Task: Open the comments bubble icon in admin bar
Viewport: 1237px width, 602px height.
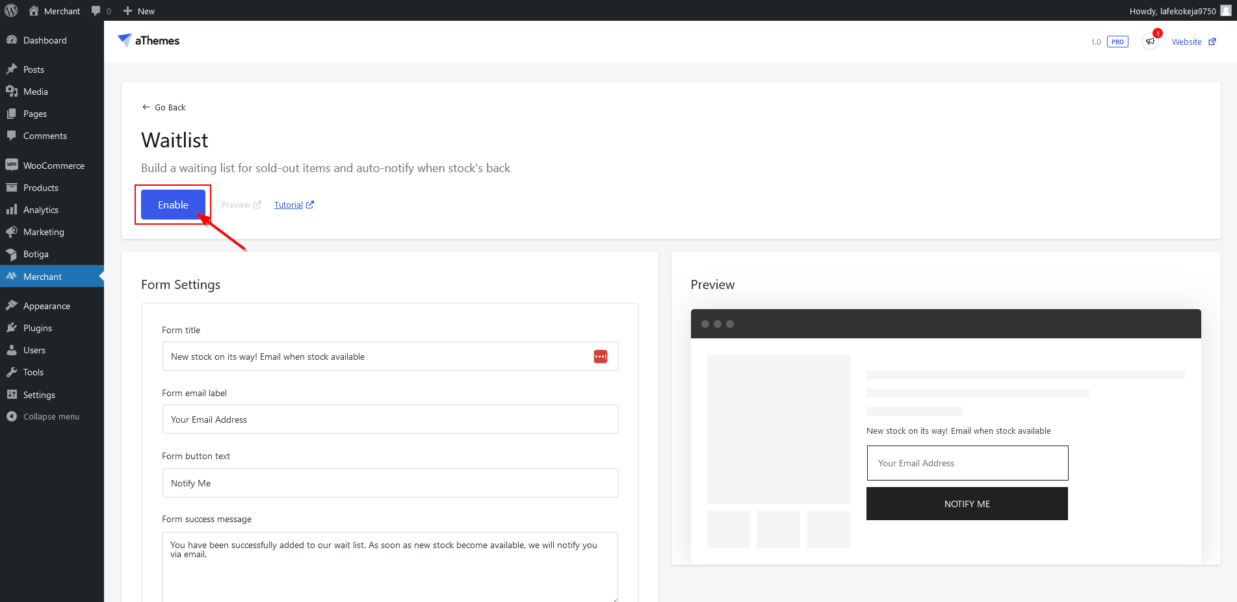Action: (96, 10)
